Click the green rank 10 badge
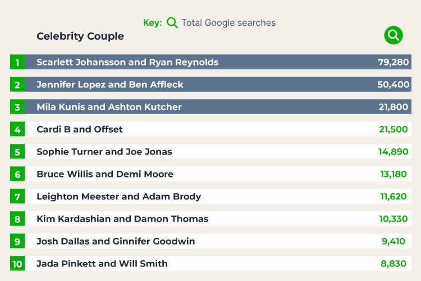Viewport: 421px width, 281px height. 17,264
